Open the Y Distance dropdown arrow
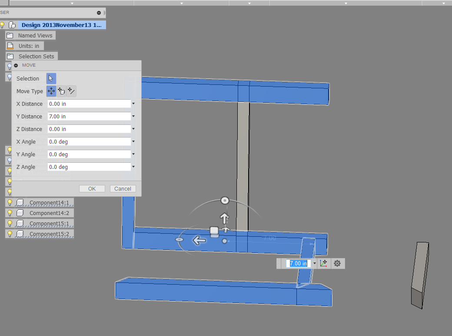 (x=133, y=116)
